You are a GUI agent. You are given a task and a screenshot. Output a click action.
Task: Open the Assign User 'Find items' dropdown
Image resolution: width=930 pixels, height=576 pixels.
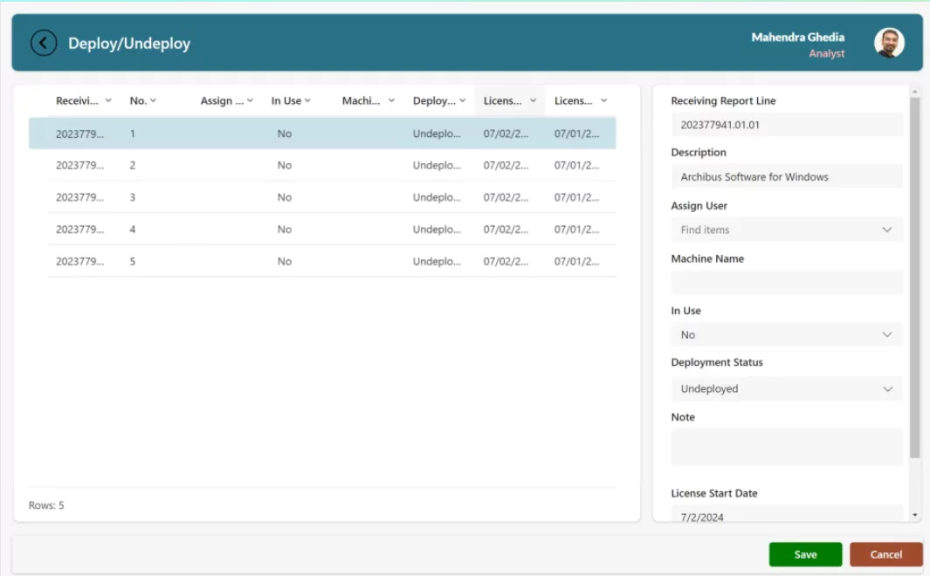pos(785,229)
